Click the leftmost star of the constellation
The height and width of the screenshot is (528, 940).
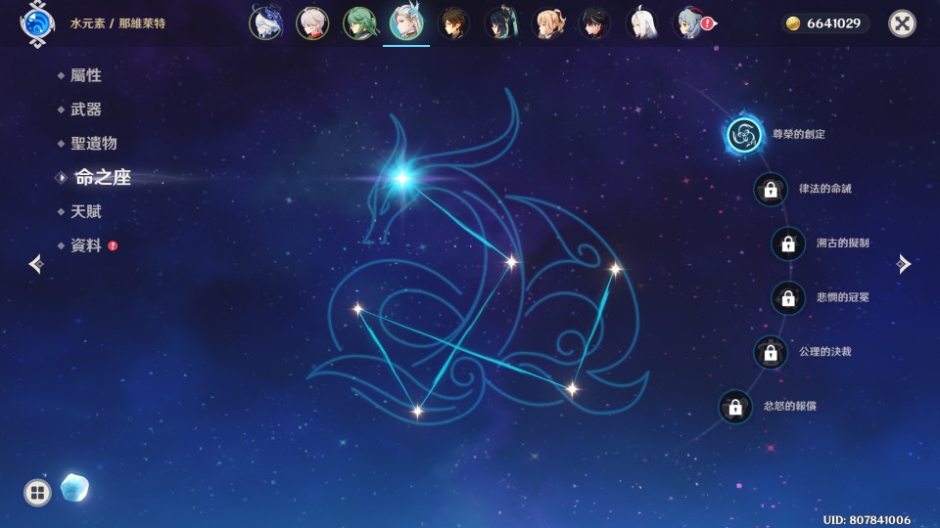tap(358, 310)
